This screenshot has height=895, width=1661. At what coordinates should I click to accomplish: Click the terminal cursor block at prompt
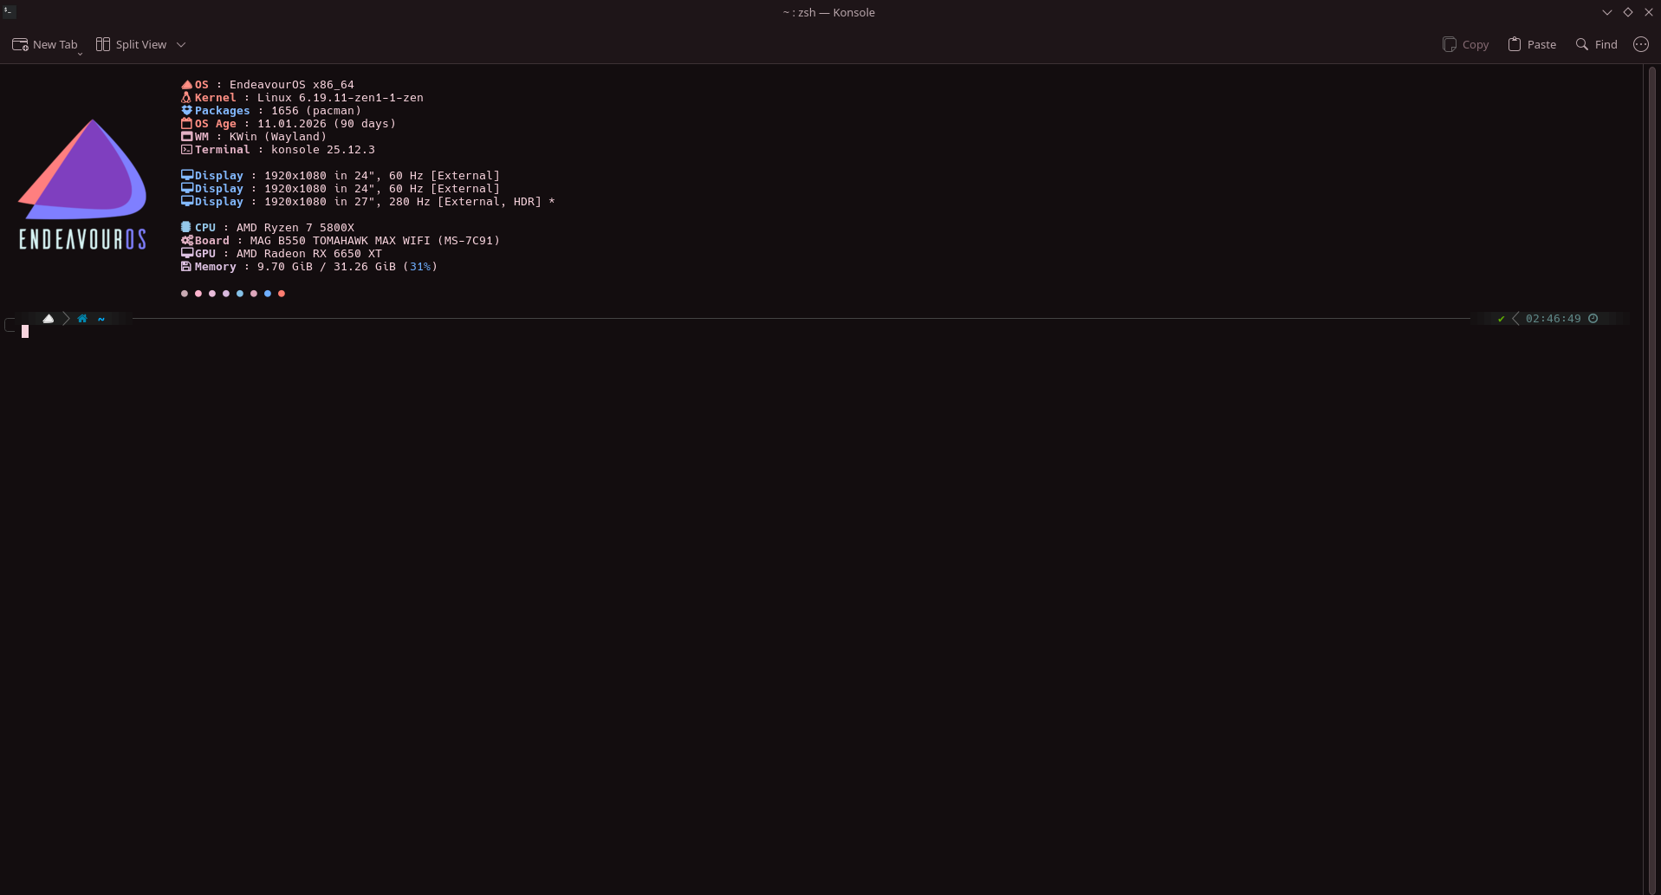25,331
